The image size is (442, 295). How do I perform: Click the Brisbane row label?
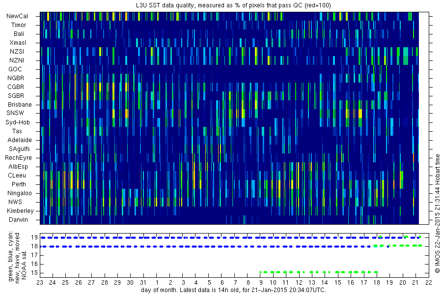(20, 104)
